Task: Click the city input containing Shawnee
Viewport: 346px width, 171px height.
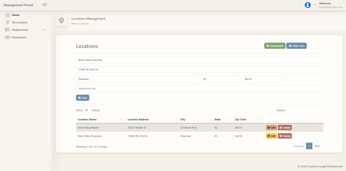Action: [137, 79]
